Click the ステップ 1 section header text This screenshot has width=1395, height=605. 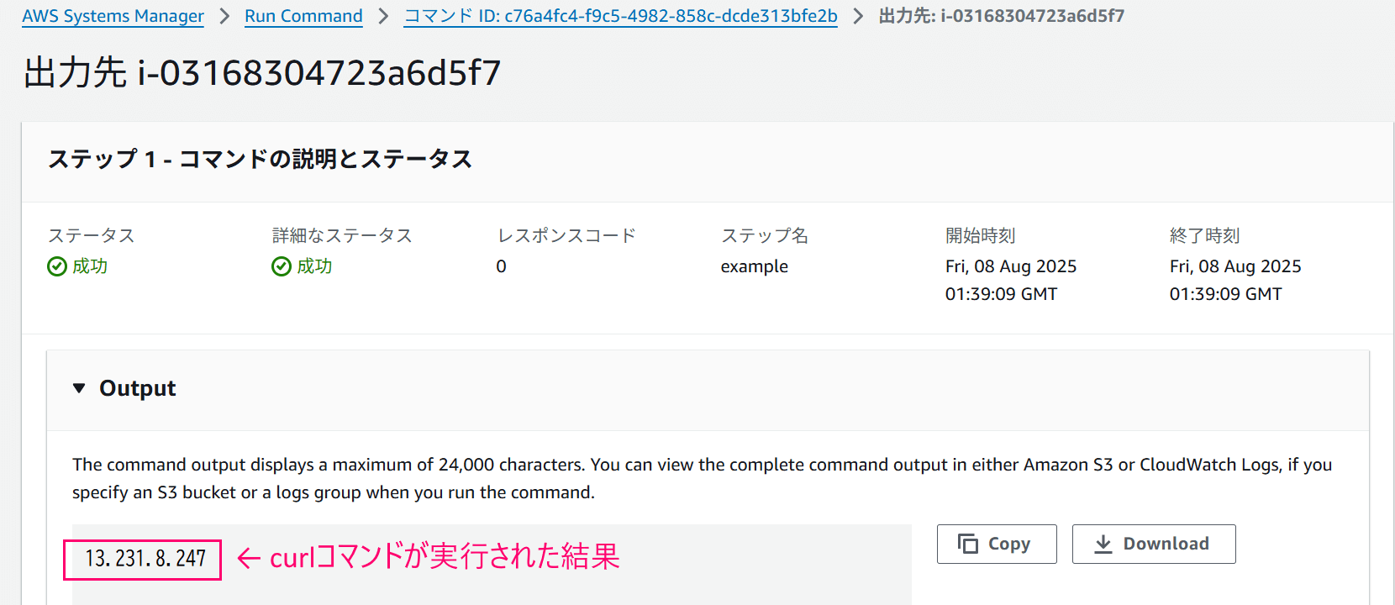coord(261,159)
